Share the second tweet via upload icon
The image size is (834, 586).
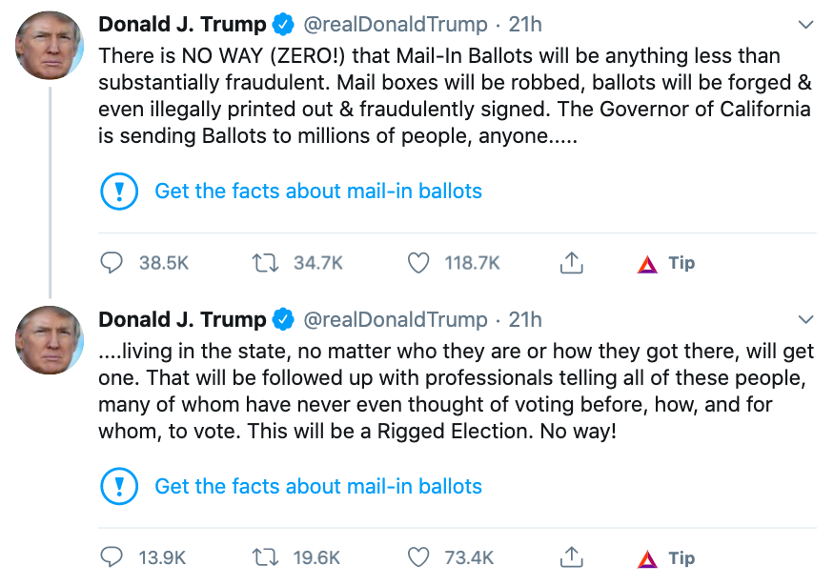pos(571,558)
